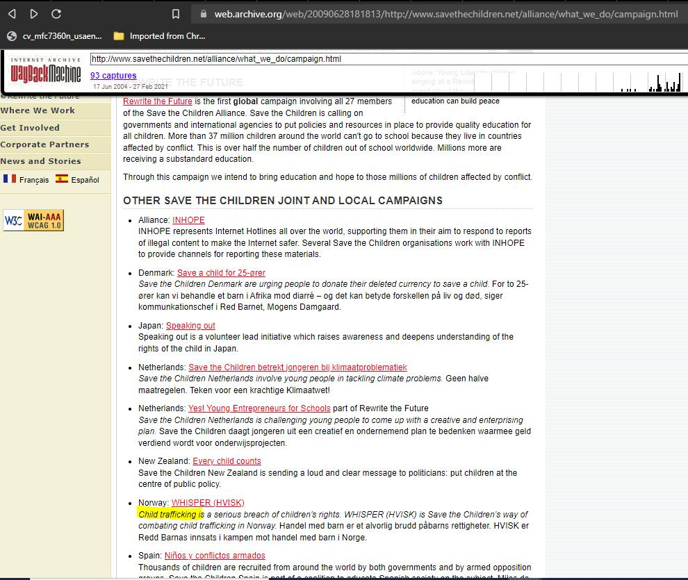Click the W3C WAI-AAA WCAG badge
The image size is (688, 580).
coord(33,220)
